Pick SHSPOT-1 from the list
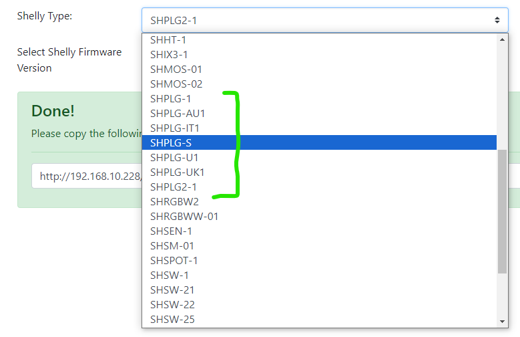This screenshot has width=520, height=337. tap(319, 260)
